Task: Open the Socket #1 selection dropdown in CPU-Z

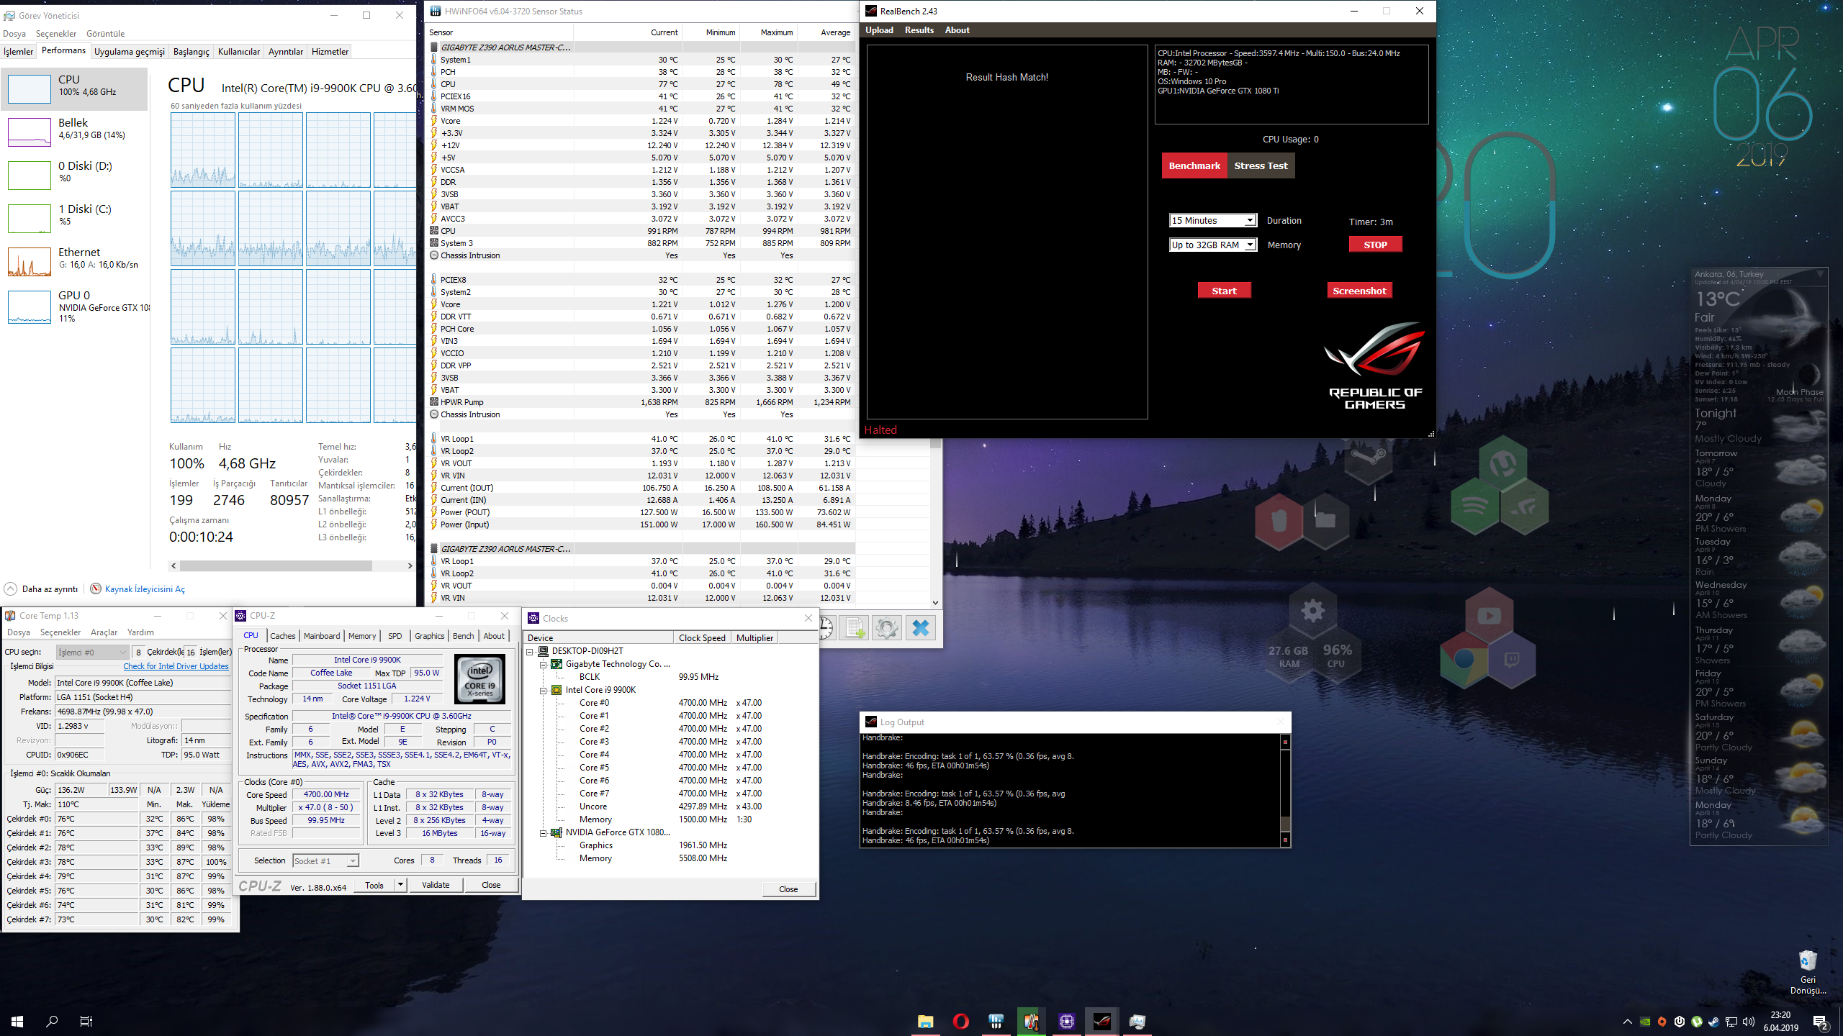Action: pos(325,861)
